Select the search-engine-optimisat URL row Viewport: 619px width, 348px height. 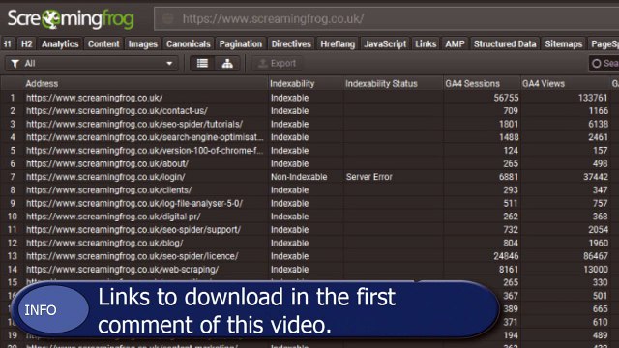tap(144, 137)
